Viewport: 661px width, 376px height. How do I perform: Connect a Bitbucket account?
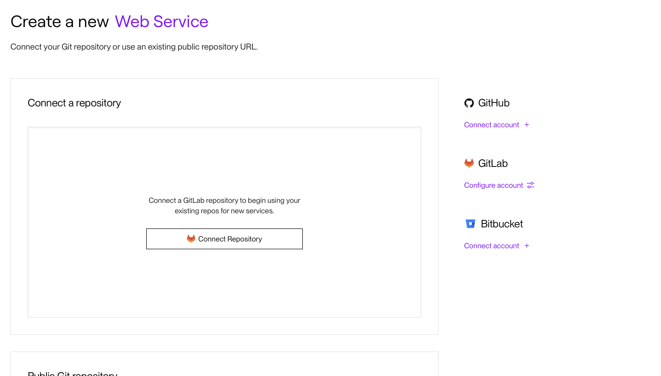click(496, 246)
